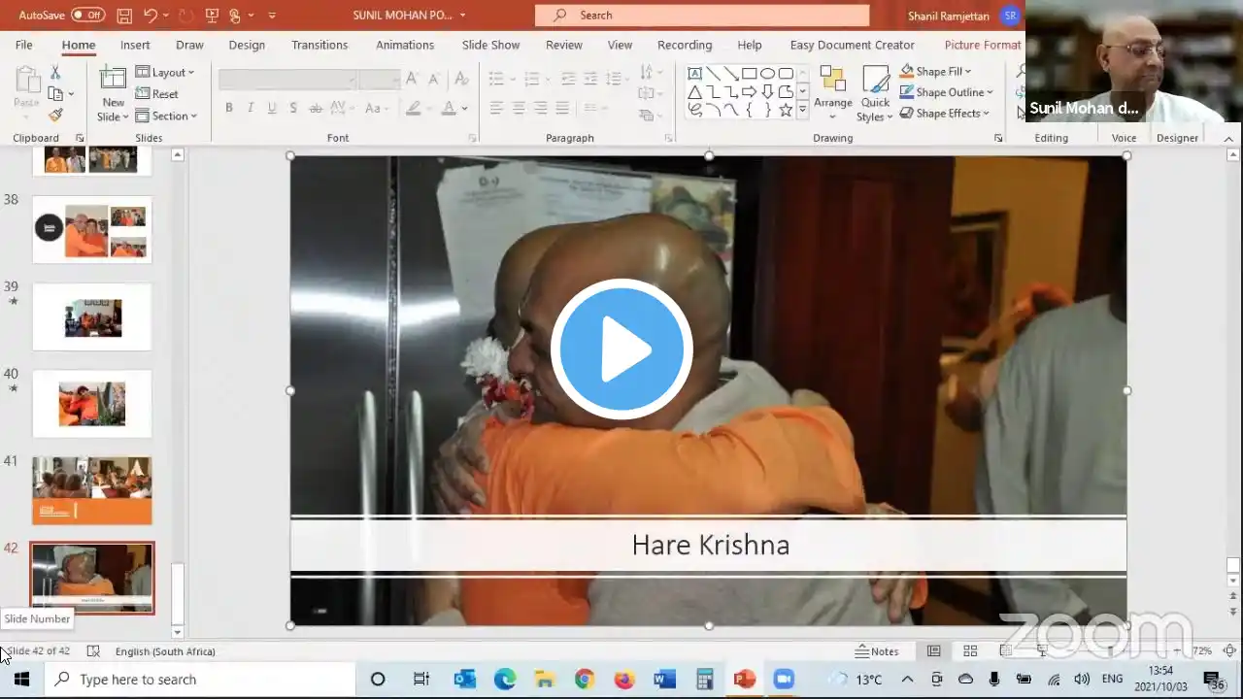Click the Notes button in status bar
Screen dimensions: 1243x699
877,651
